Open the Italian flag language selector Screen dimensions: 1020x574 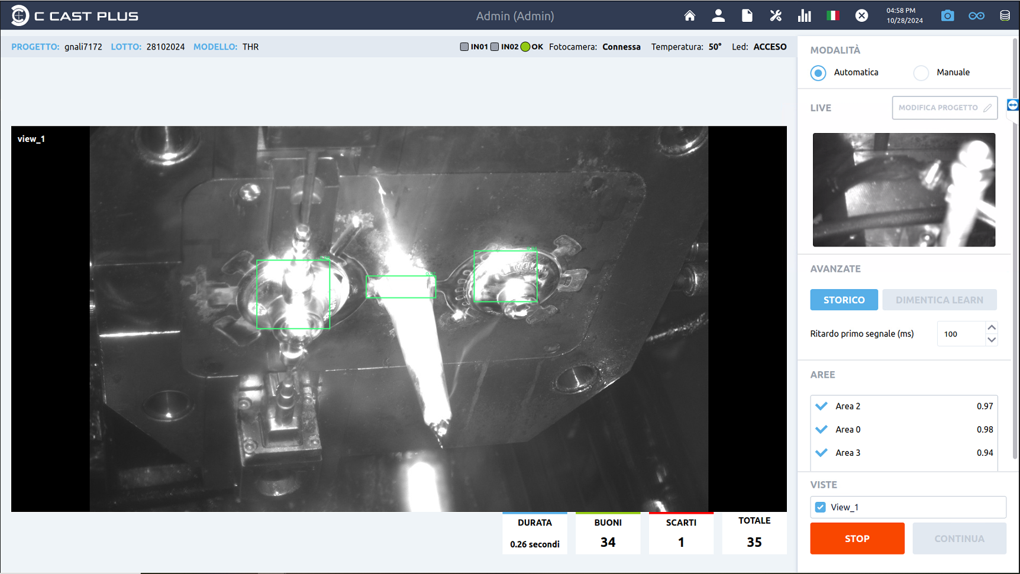tap(833, 15)
